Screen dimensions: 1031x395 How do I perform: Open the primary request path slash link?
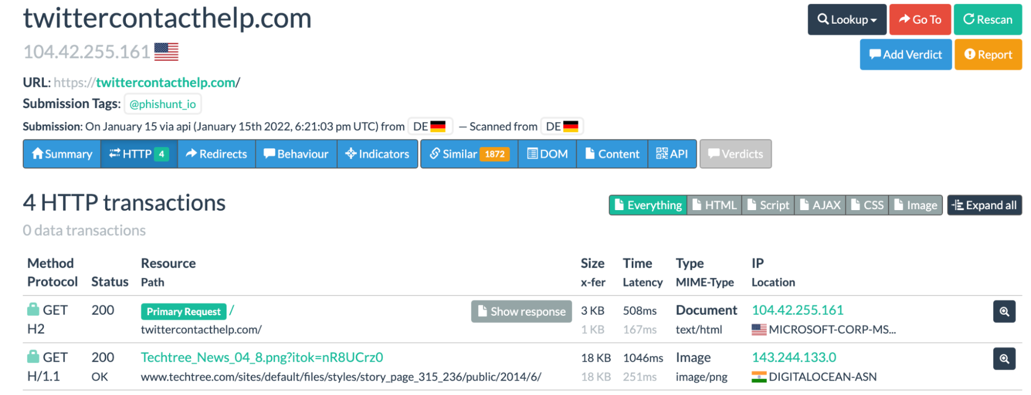(x=232, y=311)
